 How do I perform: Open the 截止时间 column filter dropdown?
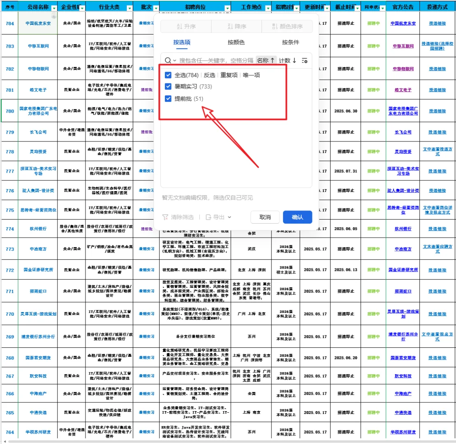click(357, 8)
